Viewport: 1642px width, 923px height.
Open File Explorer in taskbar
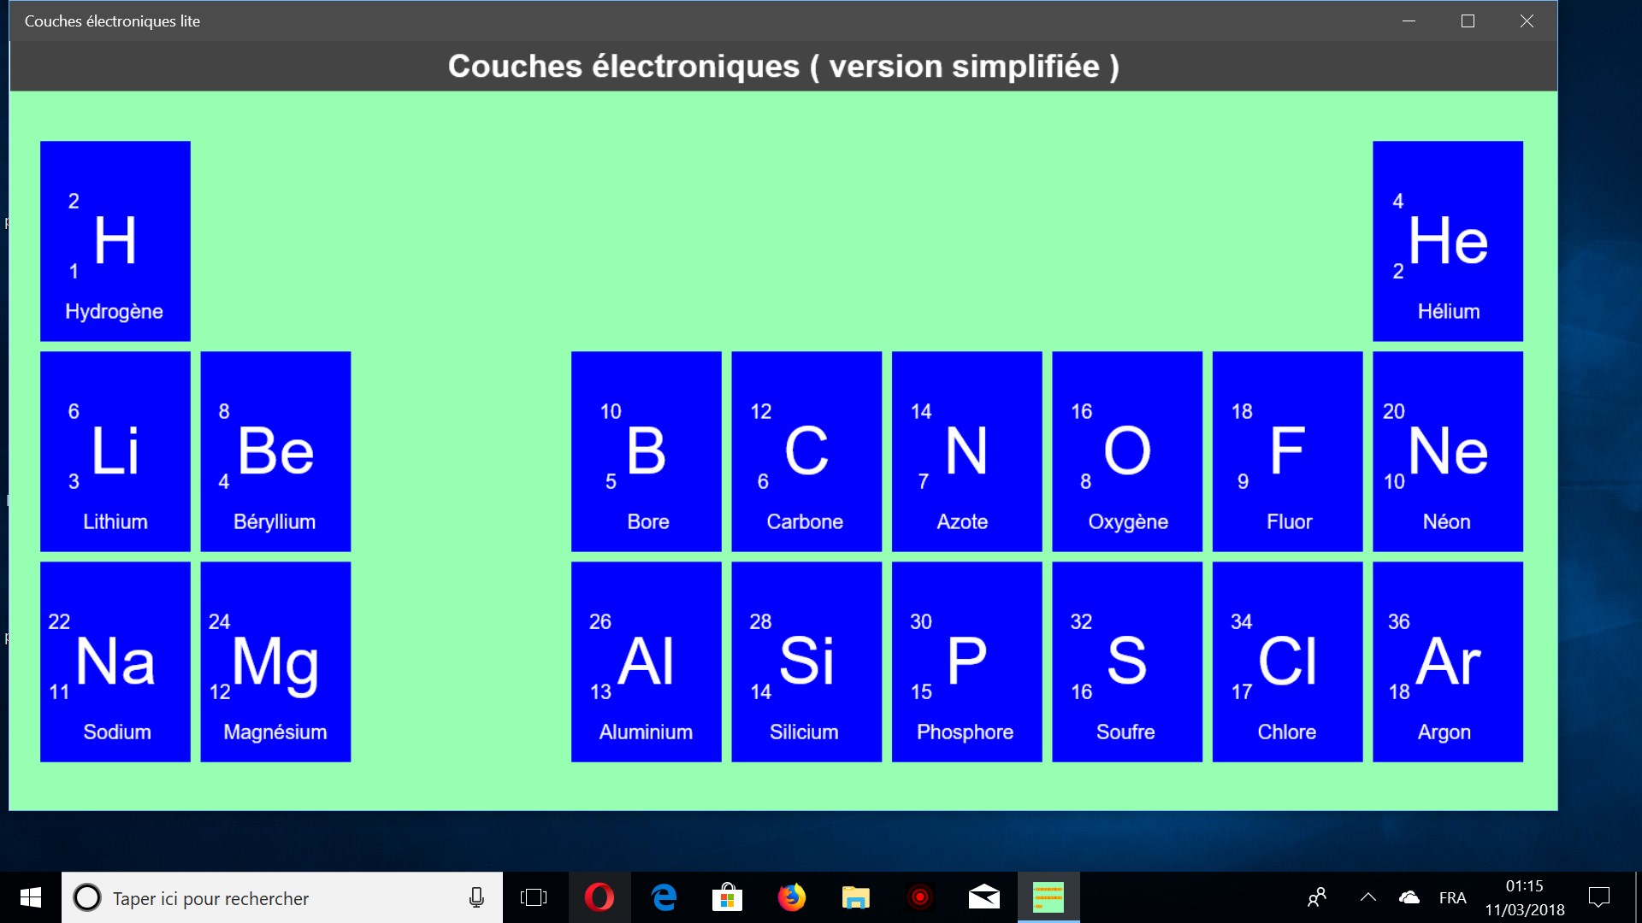pos(855,897)
